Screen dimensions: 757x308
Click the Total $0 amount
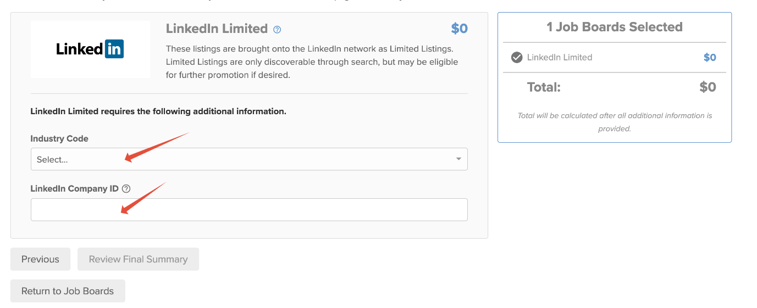pyautogui.click(x=708, y=87)
